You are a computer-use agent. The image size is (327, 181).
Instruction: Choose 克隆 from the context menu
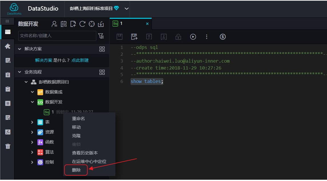(76, 136)
